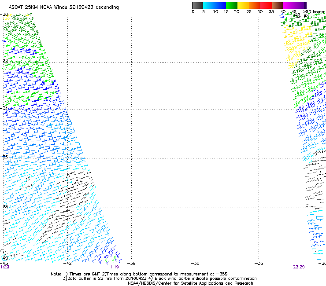Click the legend scale label '15'

[x=226, y=12]
